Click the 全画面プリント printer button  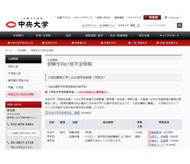(x=107, y=25)
